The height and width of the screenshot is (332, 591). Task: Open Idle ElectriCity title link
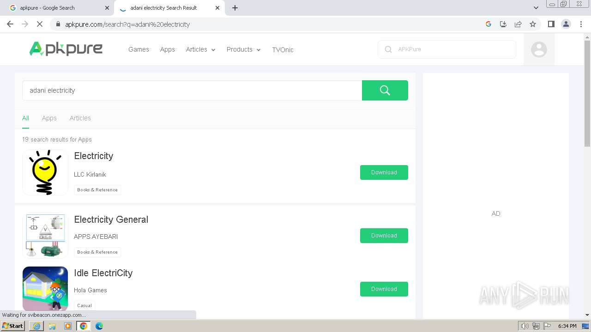[x=103, y=273]
